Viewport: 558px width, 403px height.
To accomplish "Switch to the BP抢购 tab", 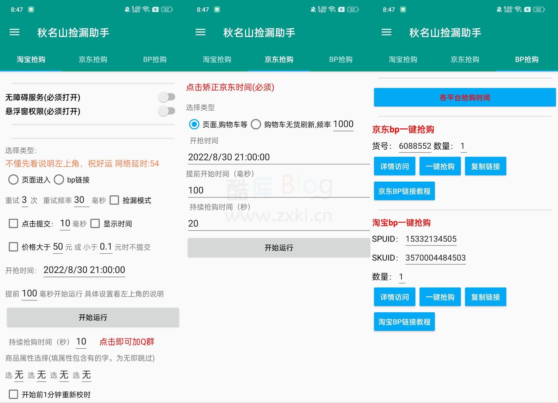I will pos(526,60).
